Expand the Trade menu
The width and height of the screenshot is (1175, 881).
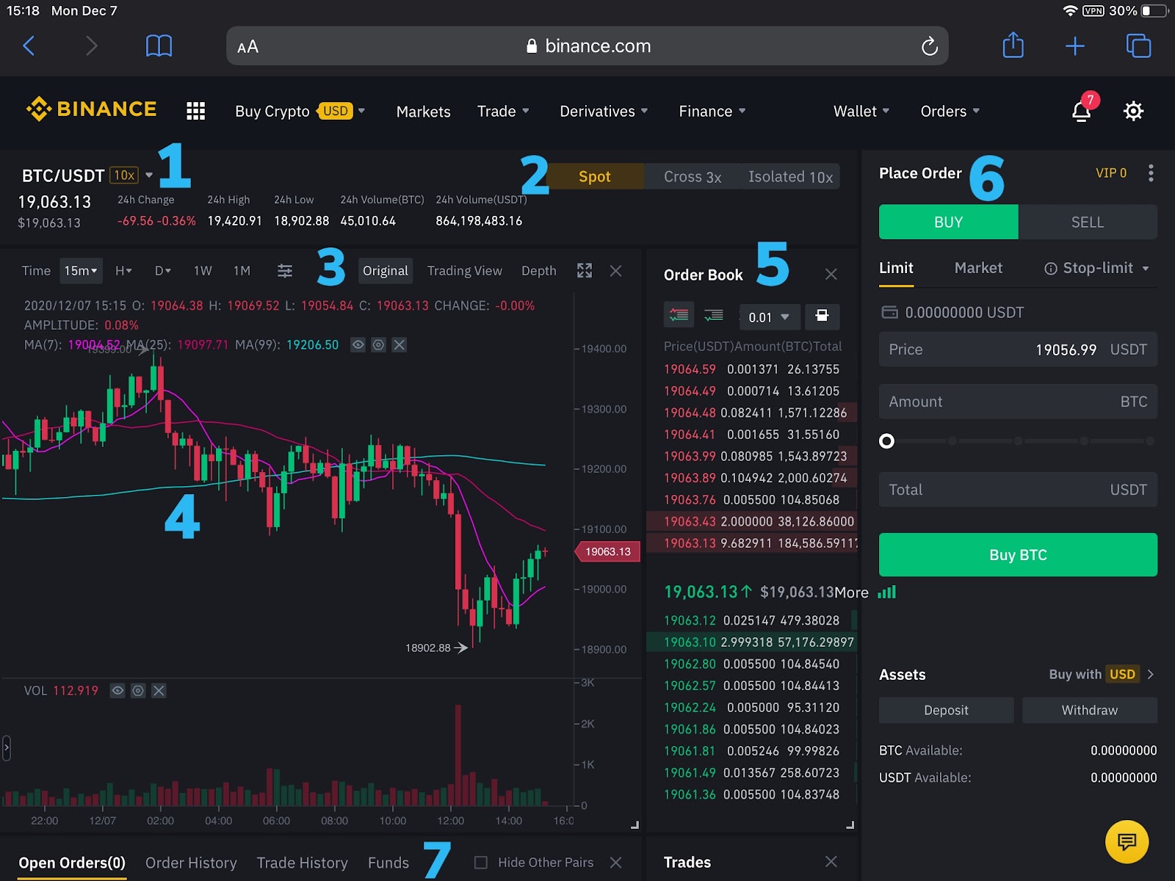point(503,111)
